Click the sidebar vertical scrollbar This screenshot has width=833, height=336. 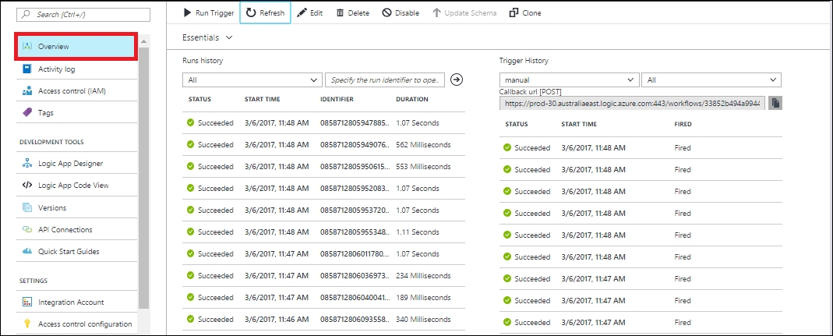(x=144, y=177)
